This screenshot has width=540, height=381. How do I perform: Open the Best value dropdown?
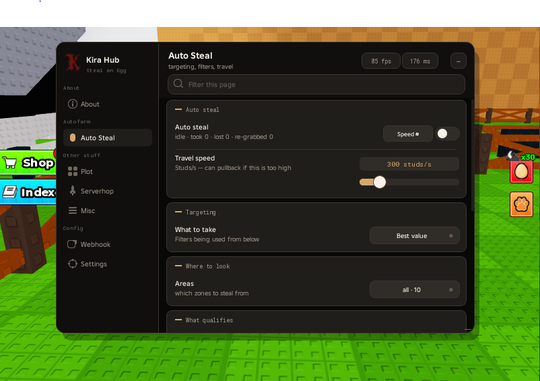(414, 235)
